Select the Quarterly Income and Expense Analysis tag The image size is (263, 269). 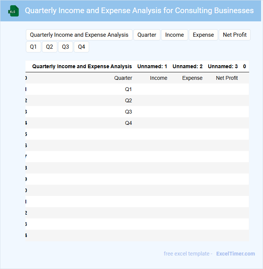coord(79,35)
